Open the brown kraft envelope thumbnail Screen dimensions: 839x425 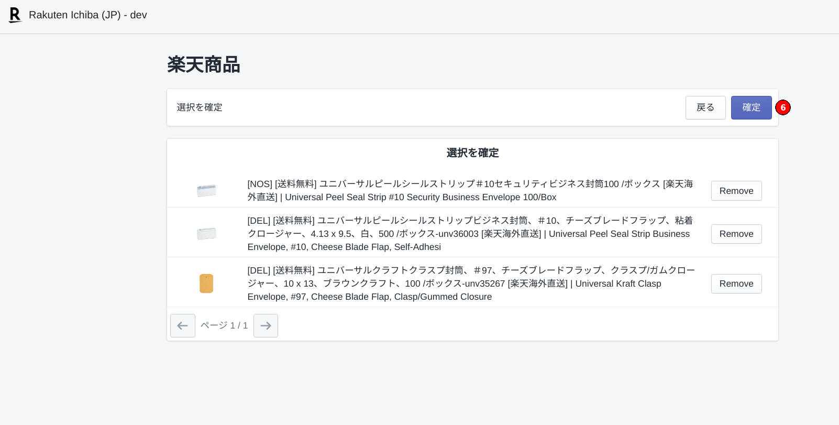tap(206, 284)
